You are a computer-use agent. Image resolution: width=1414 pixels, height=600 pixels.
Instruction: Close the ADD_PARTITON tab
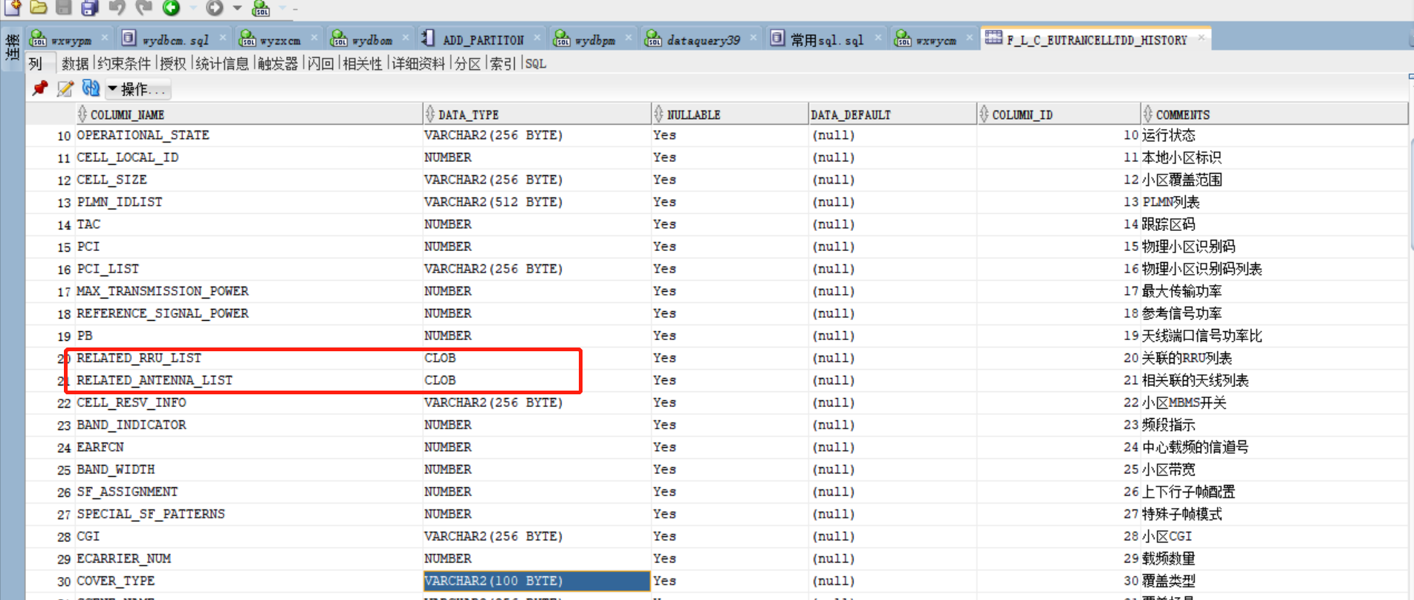(537, 37)
